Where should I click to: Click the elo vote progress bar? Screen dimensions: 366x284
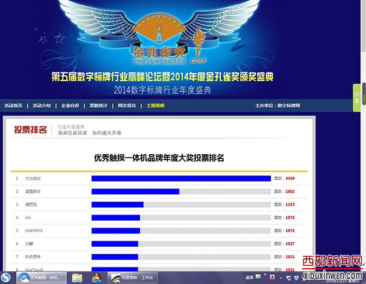click(115, 218)
